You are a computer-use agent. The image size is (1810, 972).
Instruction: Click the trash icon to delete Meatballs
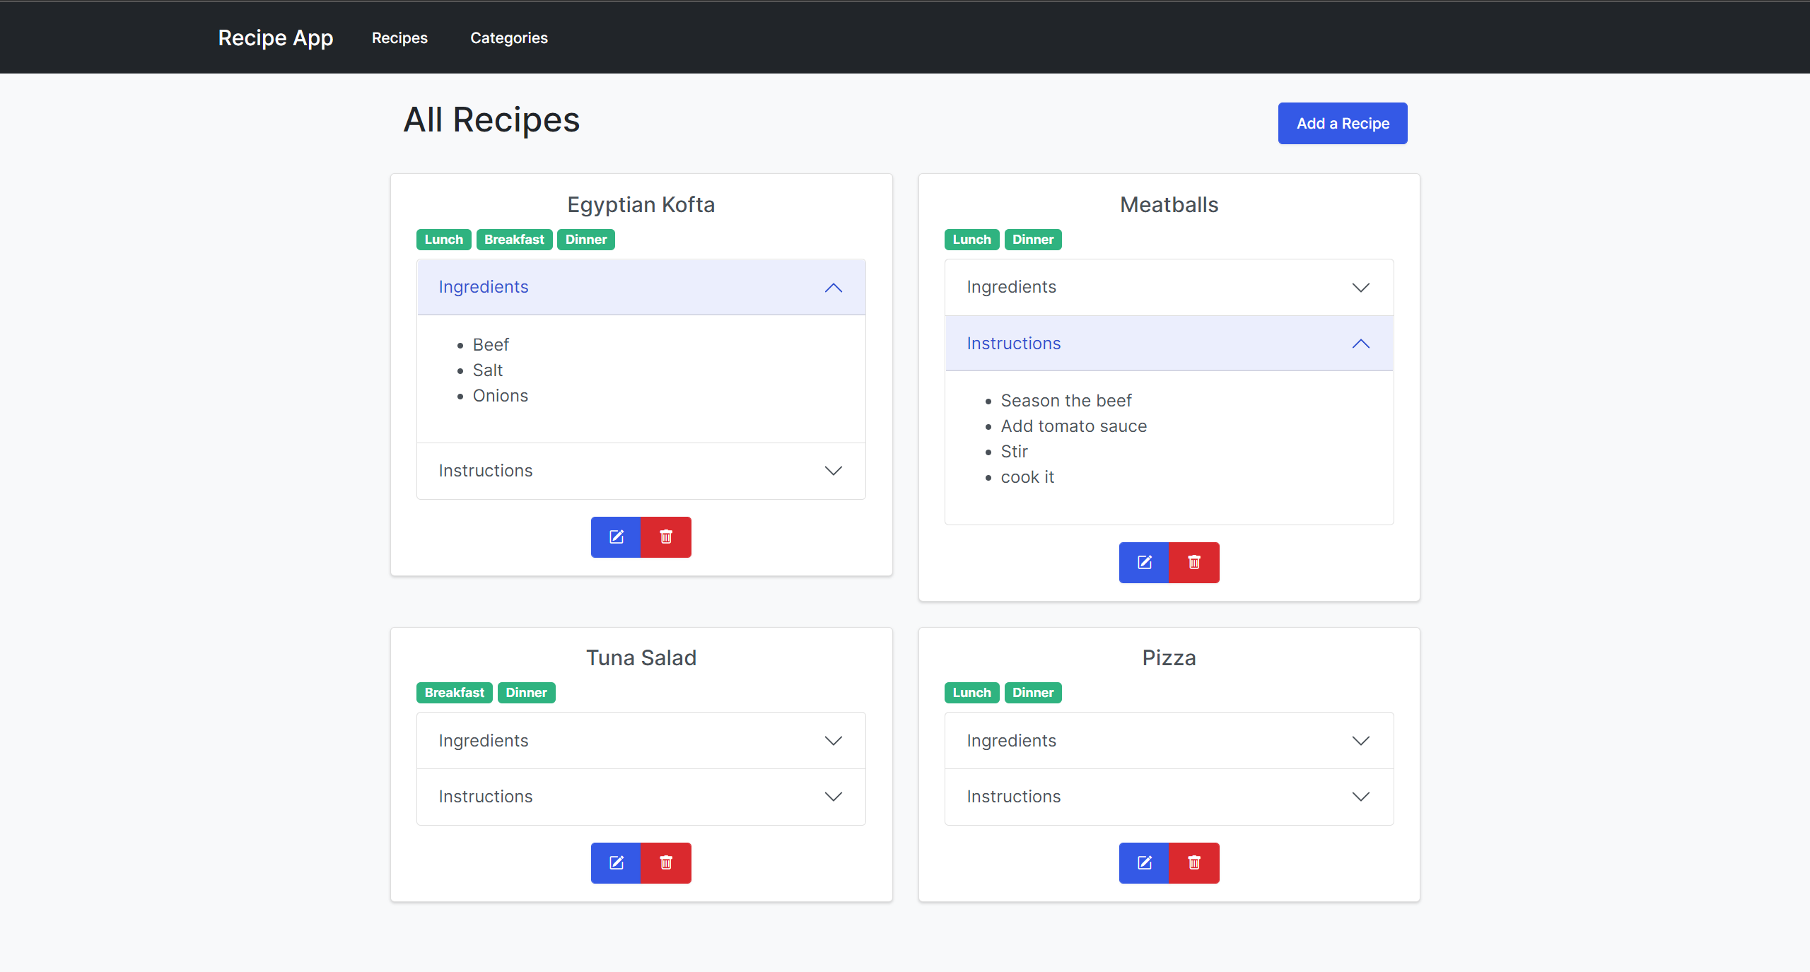(x=1193, y=563)
